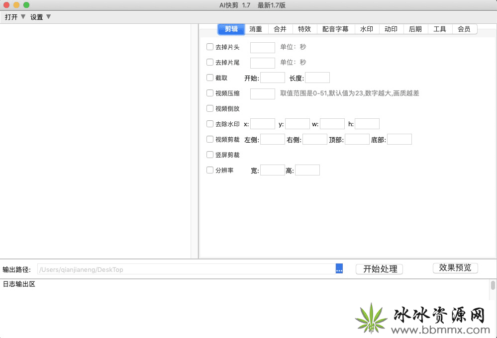Focus the 左侧 crop input field
The width and height of the screenshot is (497, 338).
(273, 139)
